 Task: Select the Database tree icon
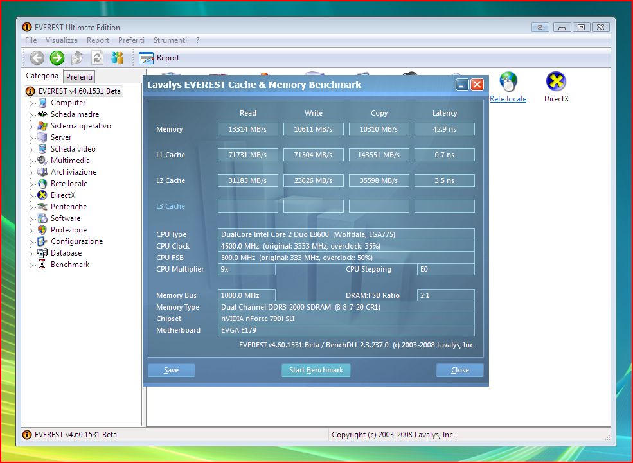[42, 253]
